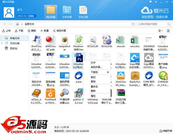
Task: Choose 删除 from the context menu
Action: (x=93, y=91)
